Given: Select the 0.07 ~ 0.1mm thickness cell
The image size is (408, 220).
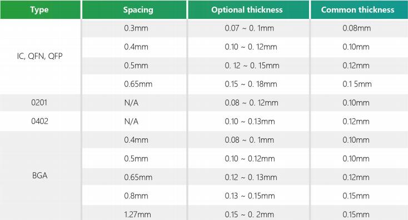Looking at the screenshot, I should pyautogui.click(x=248, y=28).
